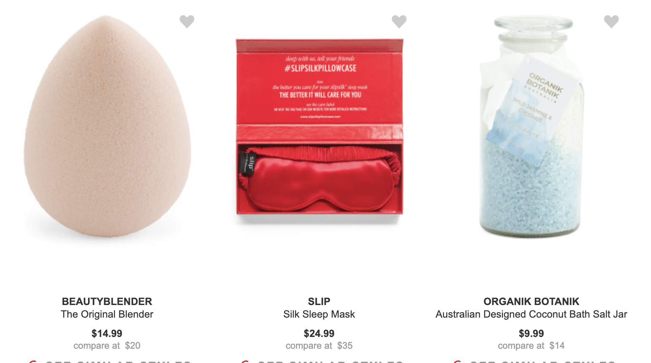Click the $14.99 price
Screen dimensions: 651x363
click(x=107, y=334)
